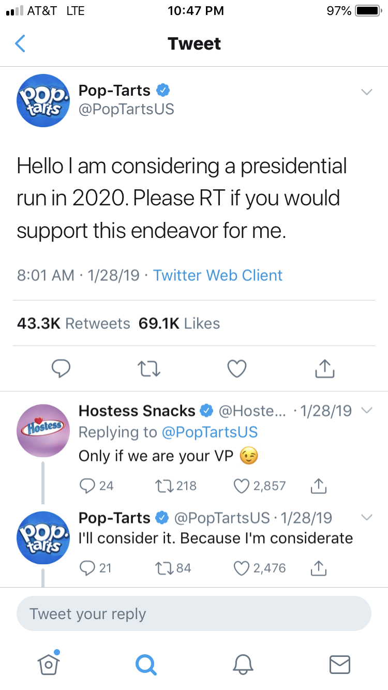Tap the @PopTartsUS link in reply

click(x=210, y=432)
